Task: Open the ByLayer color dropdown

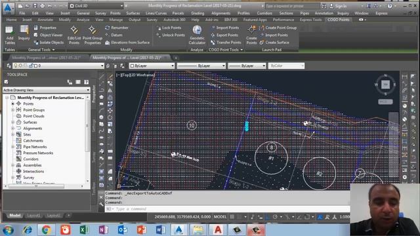Action: point(152,66)
